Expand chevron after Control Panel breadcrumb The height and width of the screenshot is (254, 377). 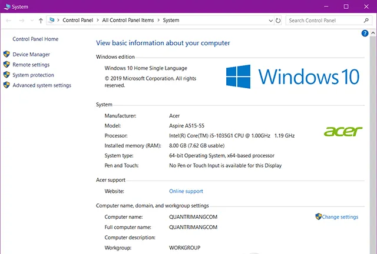click(97, 21)
